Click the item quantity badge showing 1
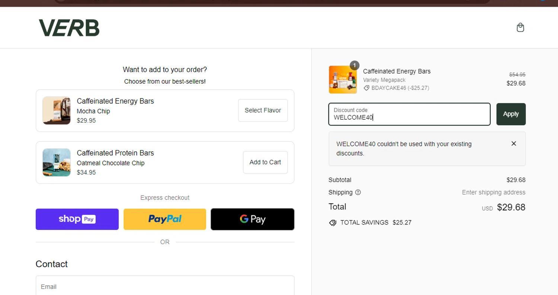 [x=355, y=65]
